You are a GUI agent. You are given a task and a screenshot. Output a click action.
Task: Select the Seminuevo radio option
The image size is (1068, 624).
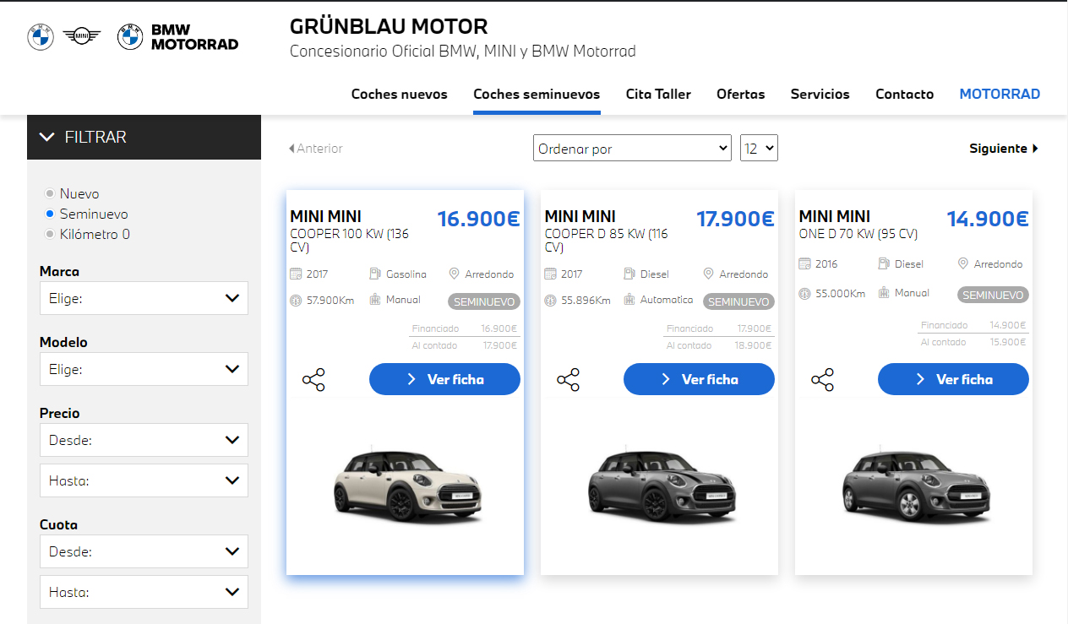tap(50, 214)
